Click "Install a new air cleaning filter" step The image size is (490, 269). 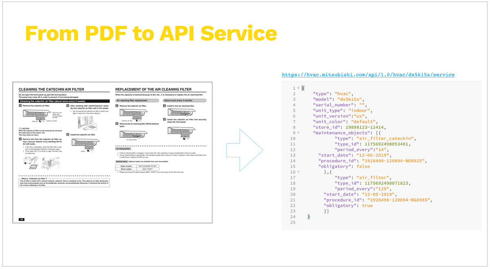[x=180, y=106]
